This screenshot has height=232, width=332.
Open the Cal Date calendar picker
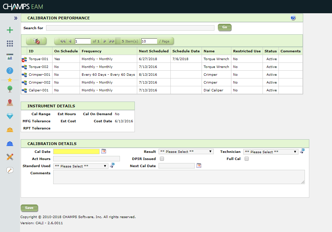pyautogui.click(x=104, y=151)
